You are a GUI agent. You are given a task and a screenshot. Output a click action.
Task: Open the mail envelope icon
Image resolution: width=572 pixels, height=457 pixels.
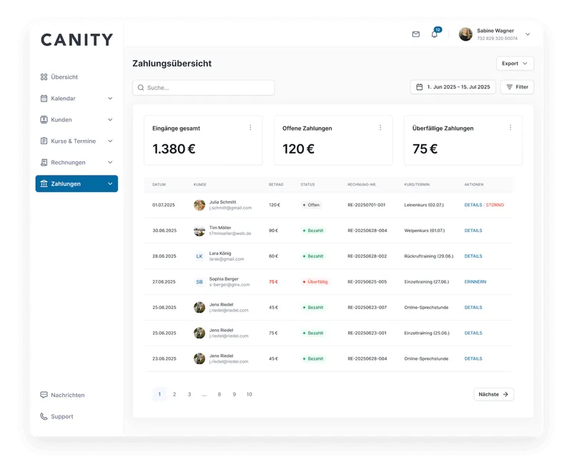[x=418, y=34]
